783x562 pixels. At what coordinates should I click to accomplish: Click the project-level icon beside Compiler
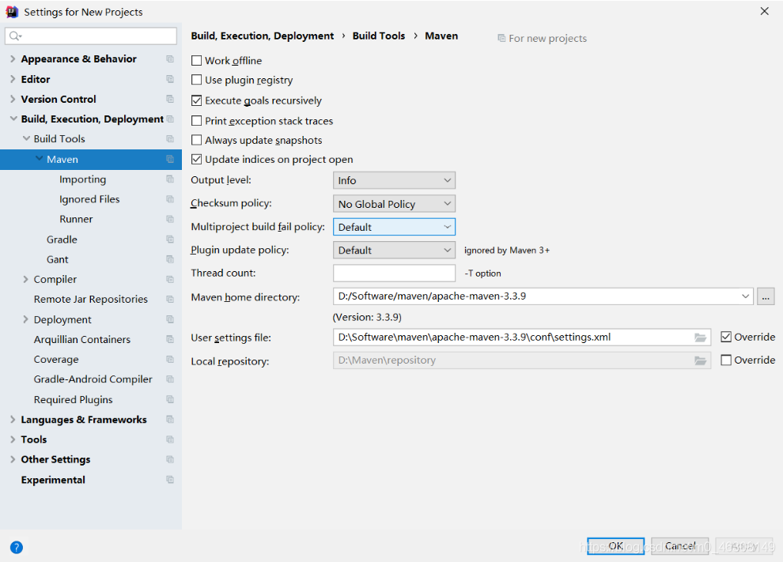click(170, 279)
